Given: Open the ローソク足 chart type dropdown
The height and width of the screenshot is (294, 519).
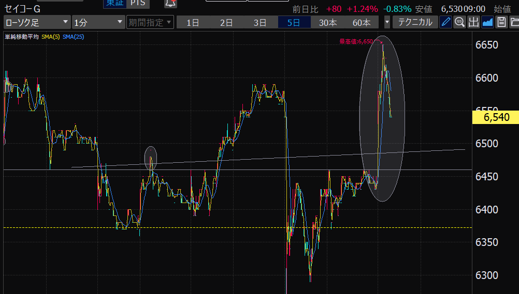Looking at the screenshot, I should (37, 22).
